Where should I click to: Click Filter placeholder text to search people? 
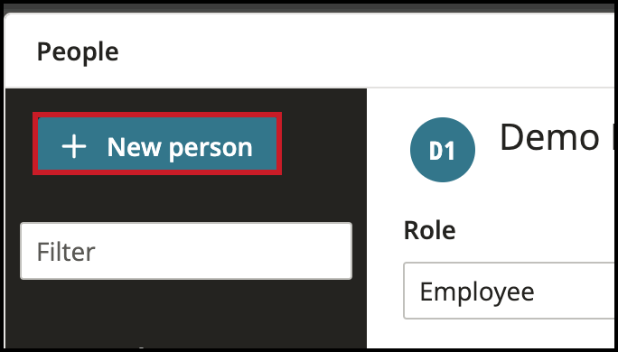pyautogui.click(x=66, y=252)
